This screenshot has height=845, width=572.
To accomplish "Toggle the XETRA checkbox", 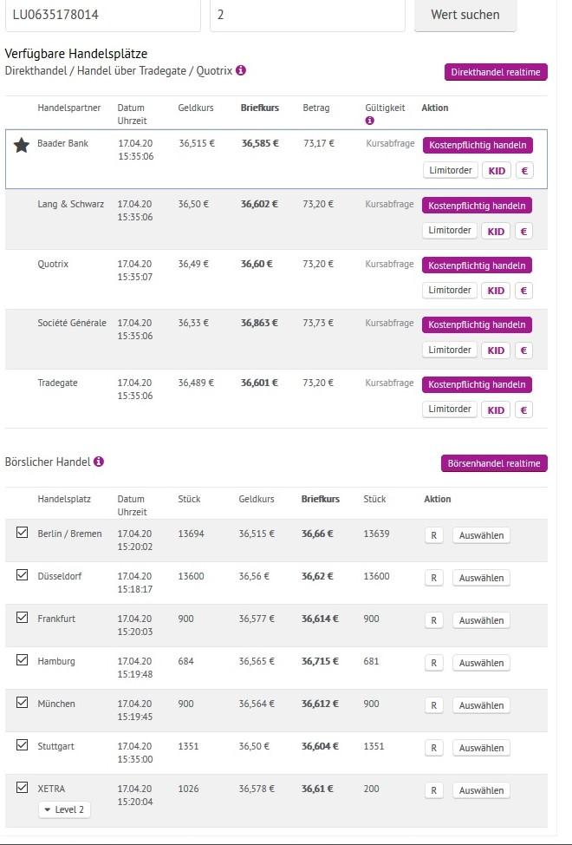I will point(23,787).
